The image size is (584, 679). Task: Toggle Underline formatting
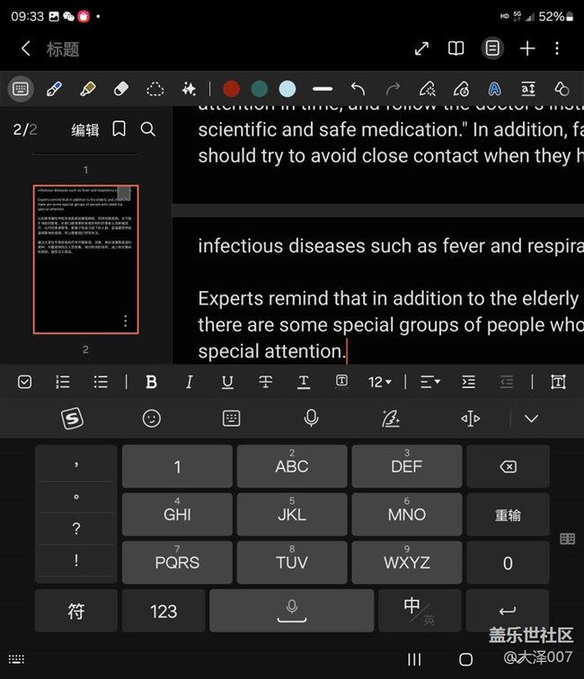pyautogui.click(x=227, y=382)
